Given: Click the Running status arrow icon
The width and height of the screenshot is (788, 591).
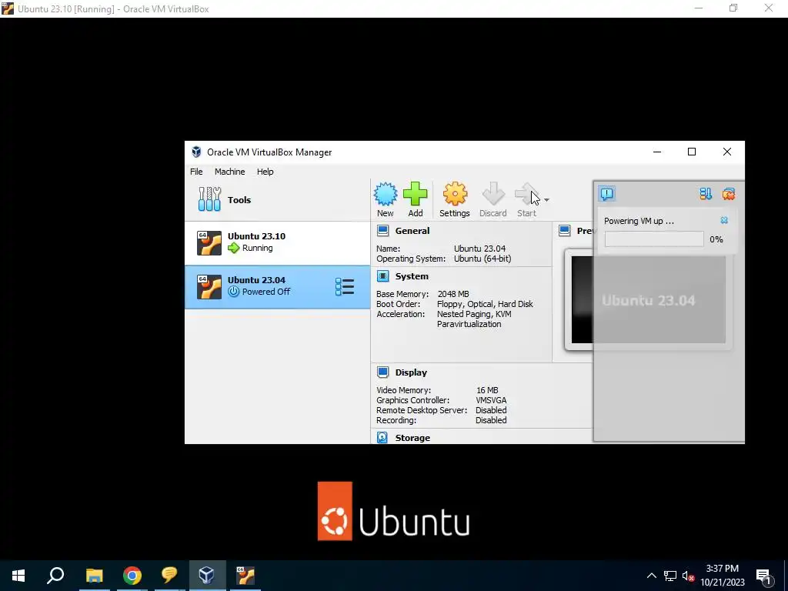Looking at the screenshot, I should pyautogui.click(x=234, y=248).
